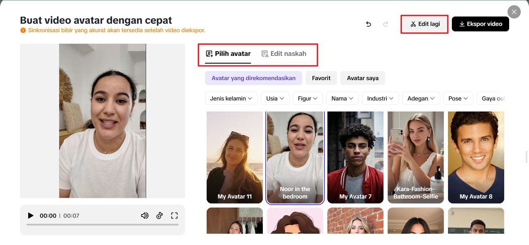This screenshot has height=245, width=529.
Task: Click the Ekspor video button
Action: [480, 24]
